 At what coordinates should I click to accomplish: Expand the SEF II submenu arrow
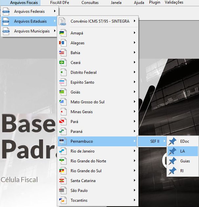point(165,141)
